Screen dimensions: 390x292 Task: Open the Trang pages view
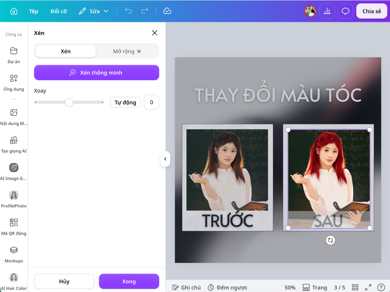click(315, 287)
